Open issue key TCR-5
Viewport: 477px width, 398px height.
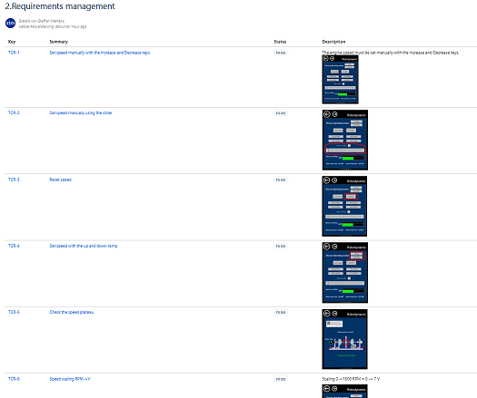coord(14,312)
